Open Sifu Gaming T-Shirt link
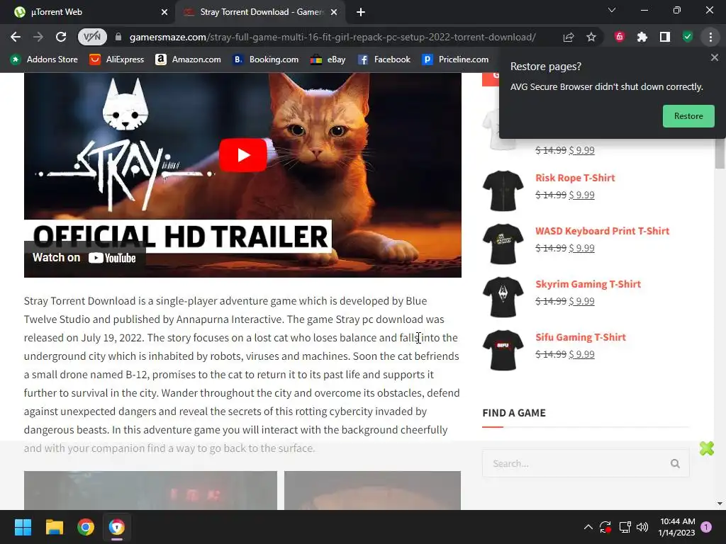Screen dimensions: 726x544 click(580, 338)
